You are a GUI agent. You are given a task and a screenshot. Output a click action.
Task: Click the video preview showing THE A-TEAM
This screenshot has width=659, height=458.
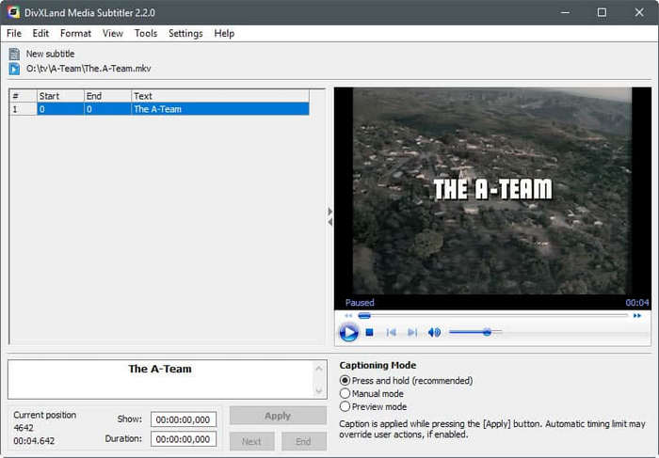(x=492, y=191)
